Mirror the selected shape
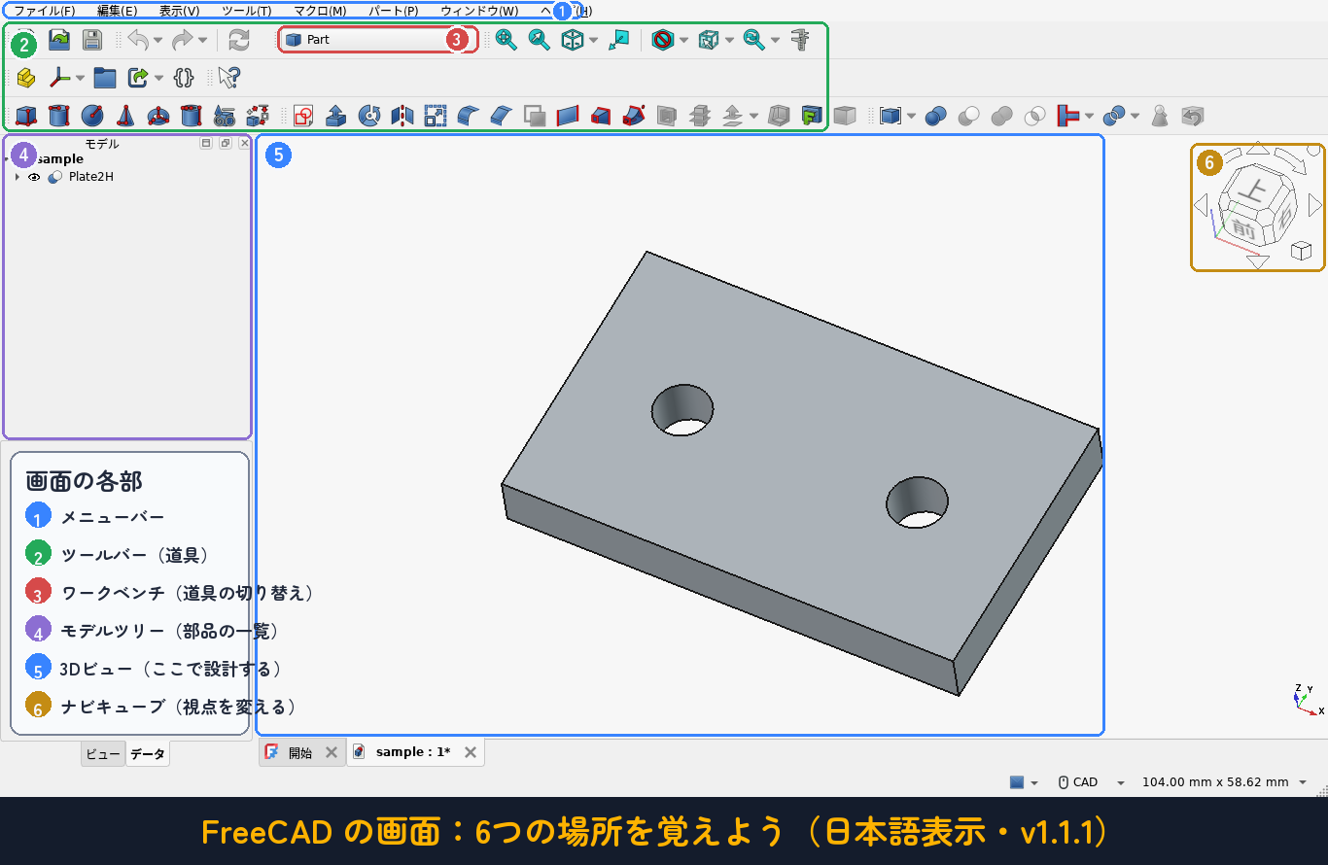 pos(402,116)
